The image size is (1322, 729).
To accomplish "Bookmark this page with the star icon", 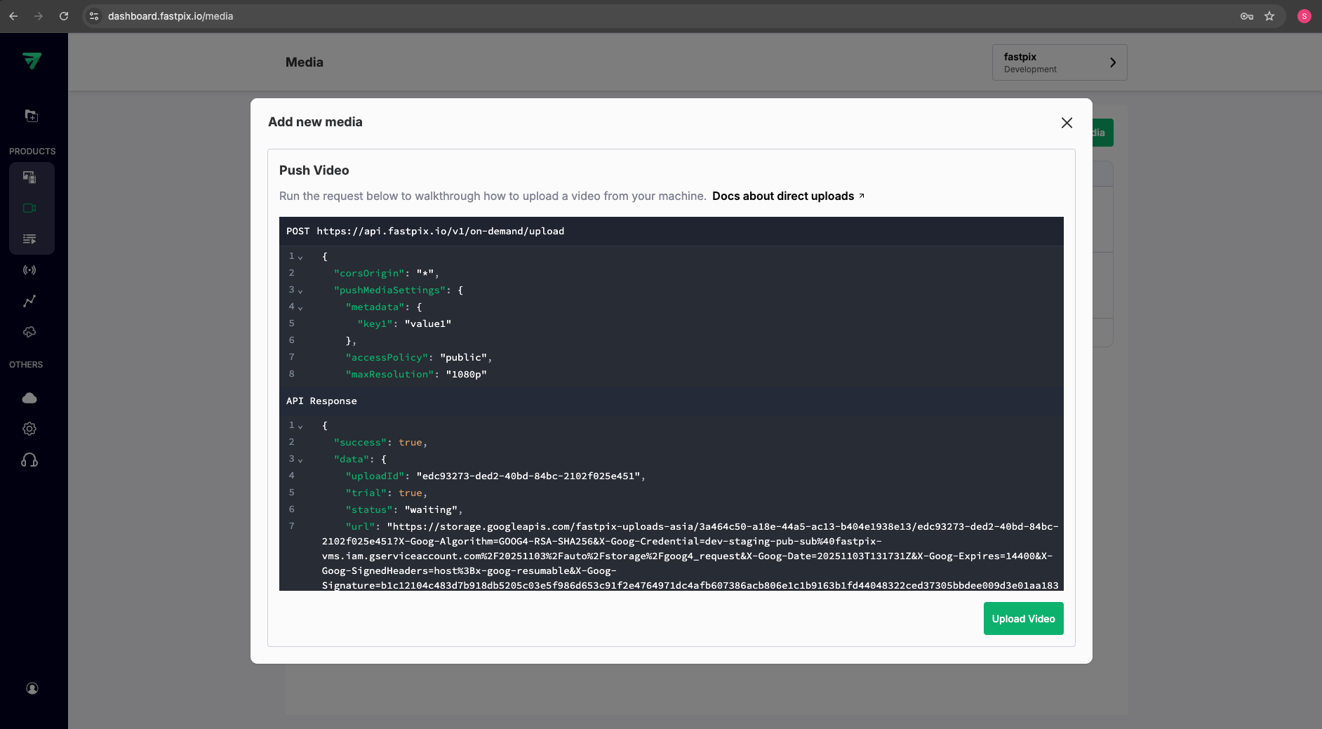I will pos(1269,16).
